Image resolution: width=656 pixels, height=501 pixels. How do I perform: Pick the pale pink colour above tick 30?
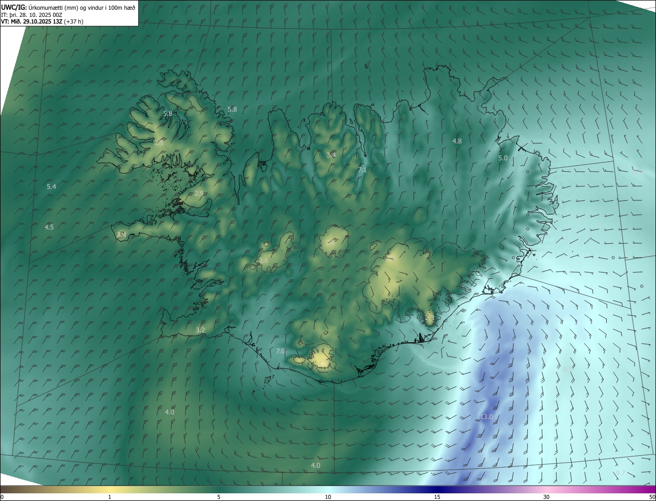[x=546, y=489]
